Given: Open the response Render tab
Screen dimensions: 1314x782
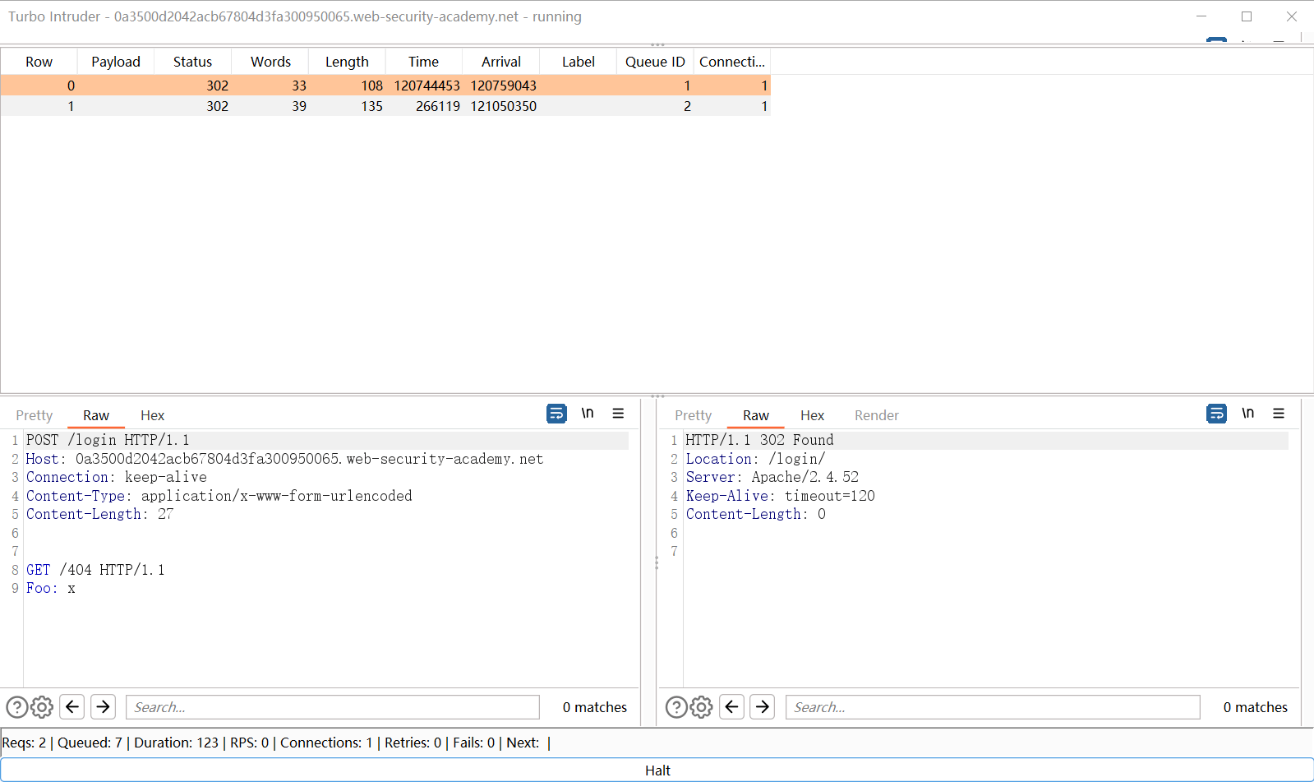Looking at the screenshot, I should pyautogui.click(x=876, y=416).
